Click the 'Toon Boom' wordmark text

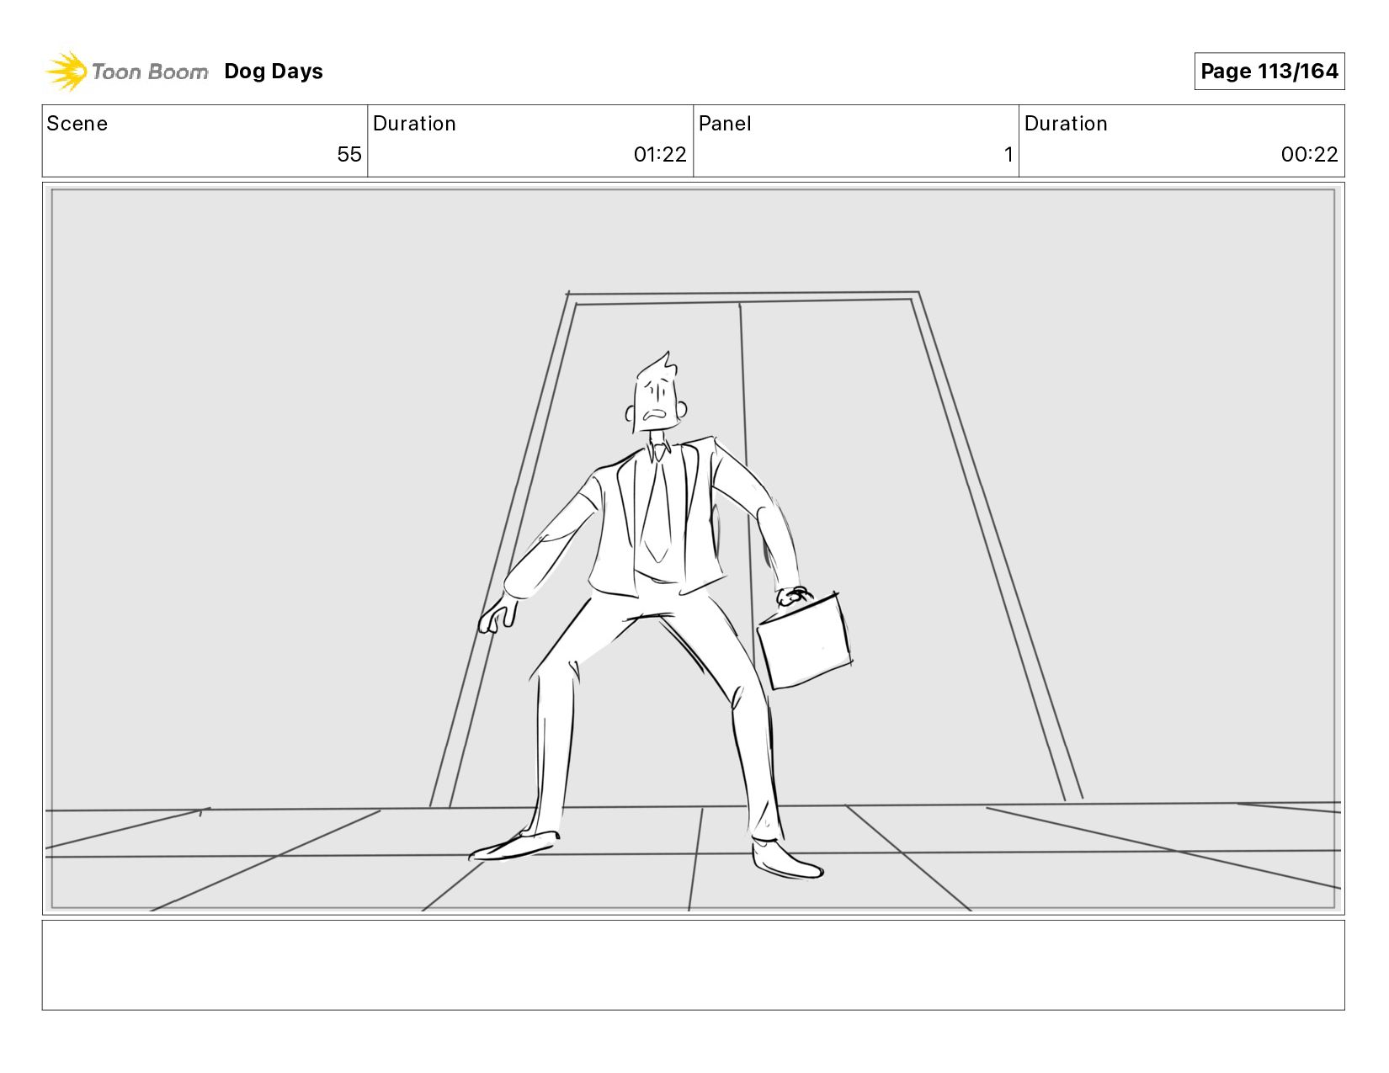pos(150,72)
